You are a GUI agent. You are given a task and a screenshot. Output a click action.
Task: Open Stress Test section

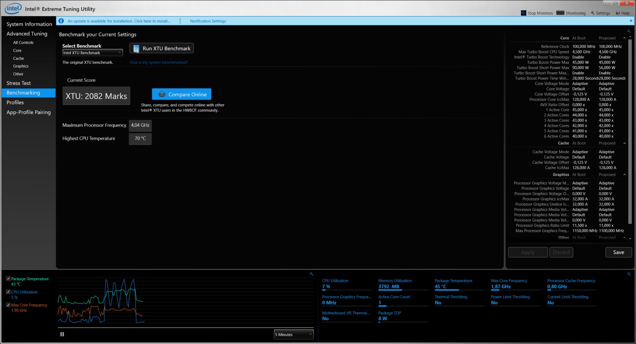point(19,83)
